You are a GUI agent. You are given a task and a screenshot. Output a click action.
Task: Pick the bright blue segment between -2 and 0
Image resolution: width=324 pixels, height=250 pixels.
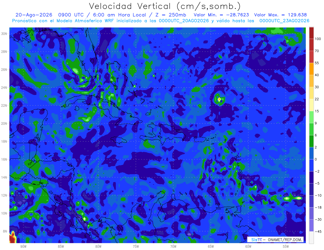click(311, 165)
